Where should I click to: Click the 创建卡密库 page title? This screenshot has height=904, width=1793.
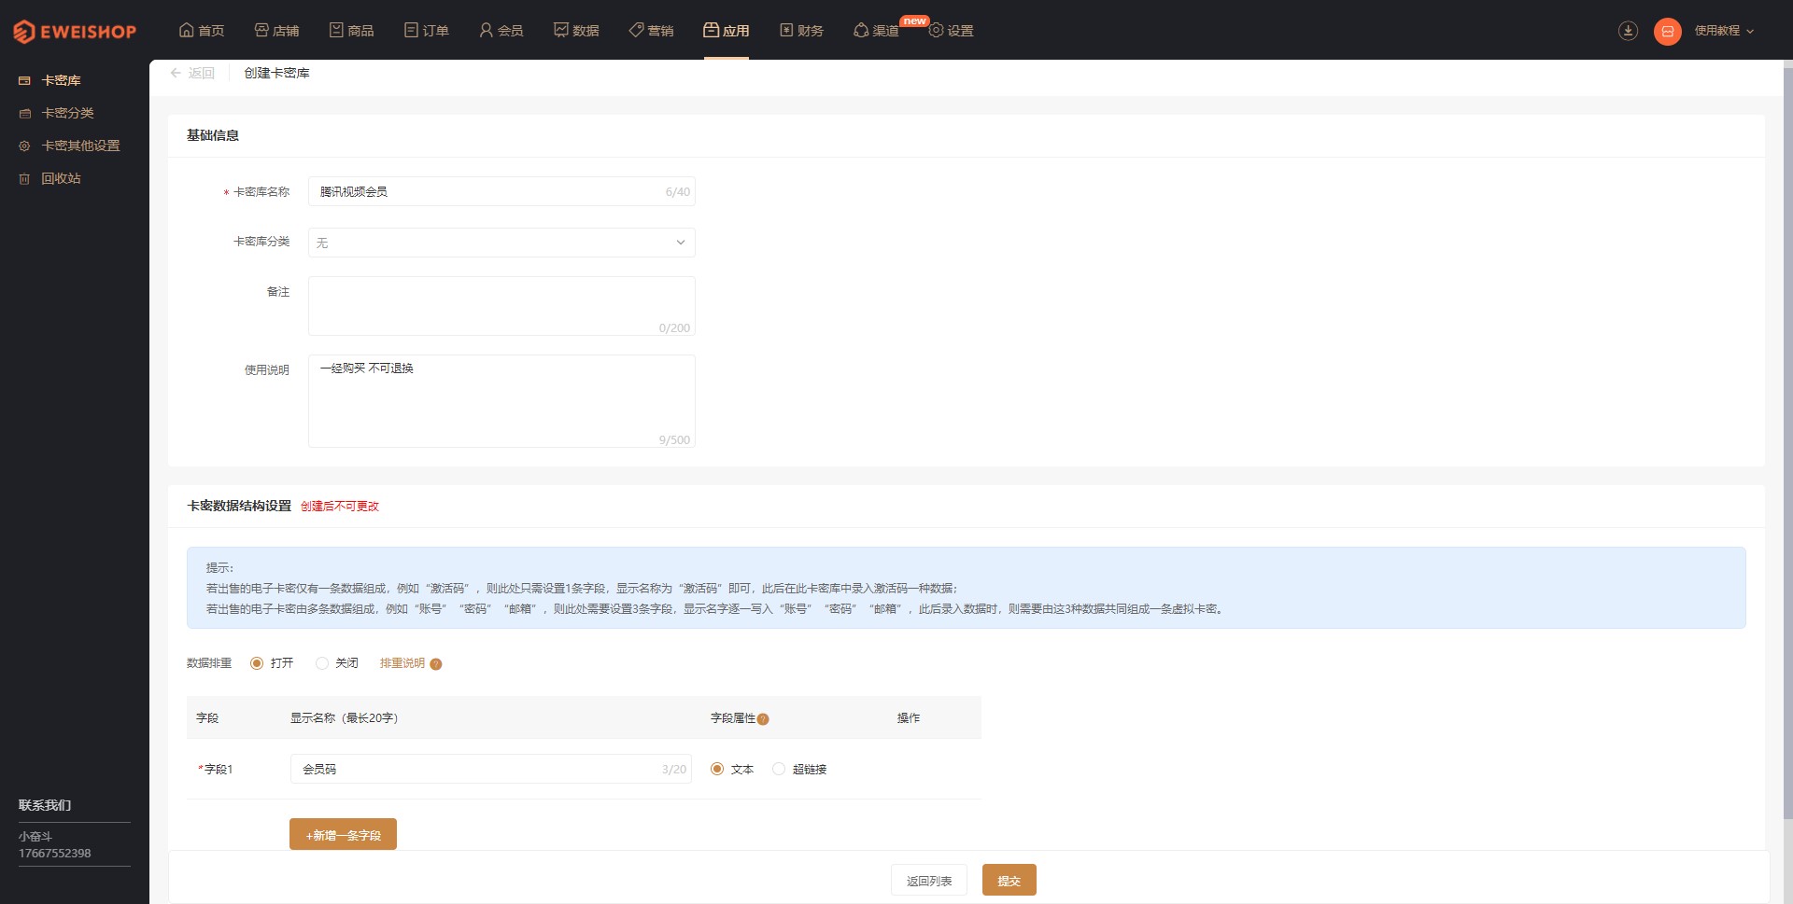tap(277, 73)
